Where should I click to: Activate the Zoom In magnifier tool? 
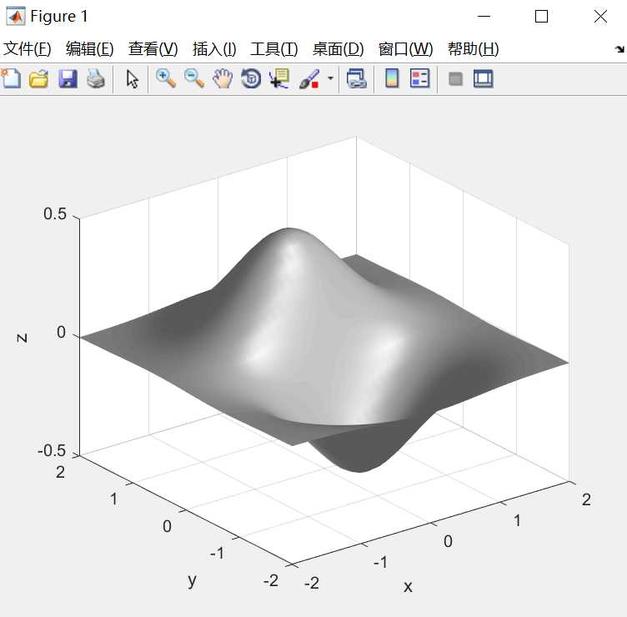166,78
